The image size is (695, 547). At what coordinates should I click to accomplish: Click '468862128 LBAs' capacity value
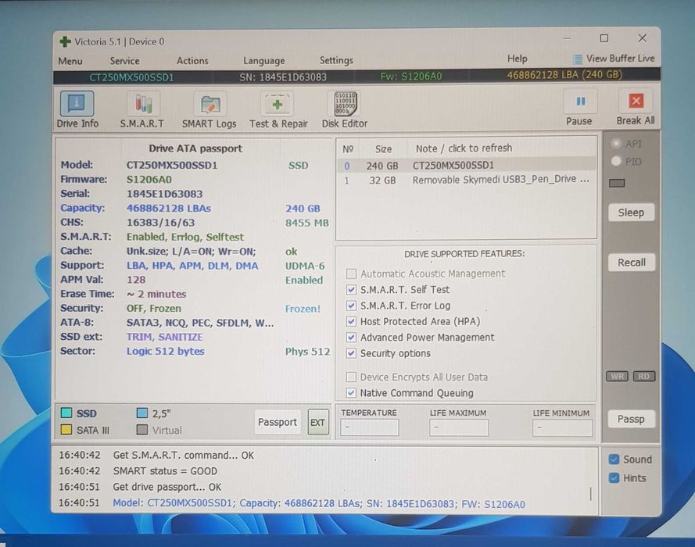click(168, 208)
